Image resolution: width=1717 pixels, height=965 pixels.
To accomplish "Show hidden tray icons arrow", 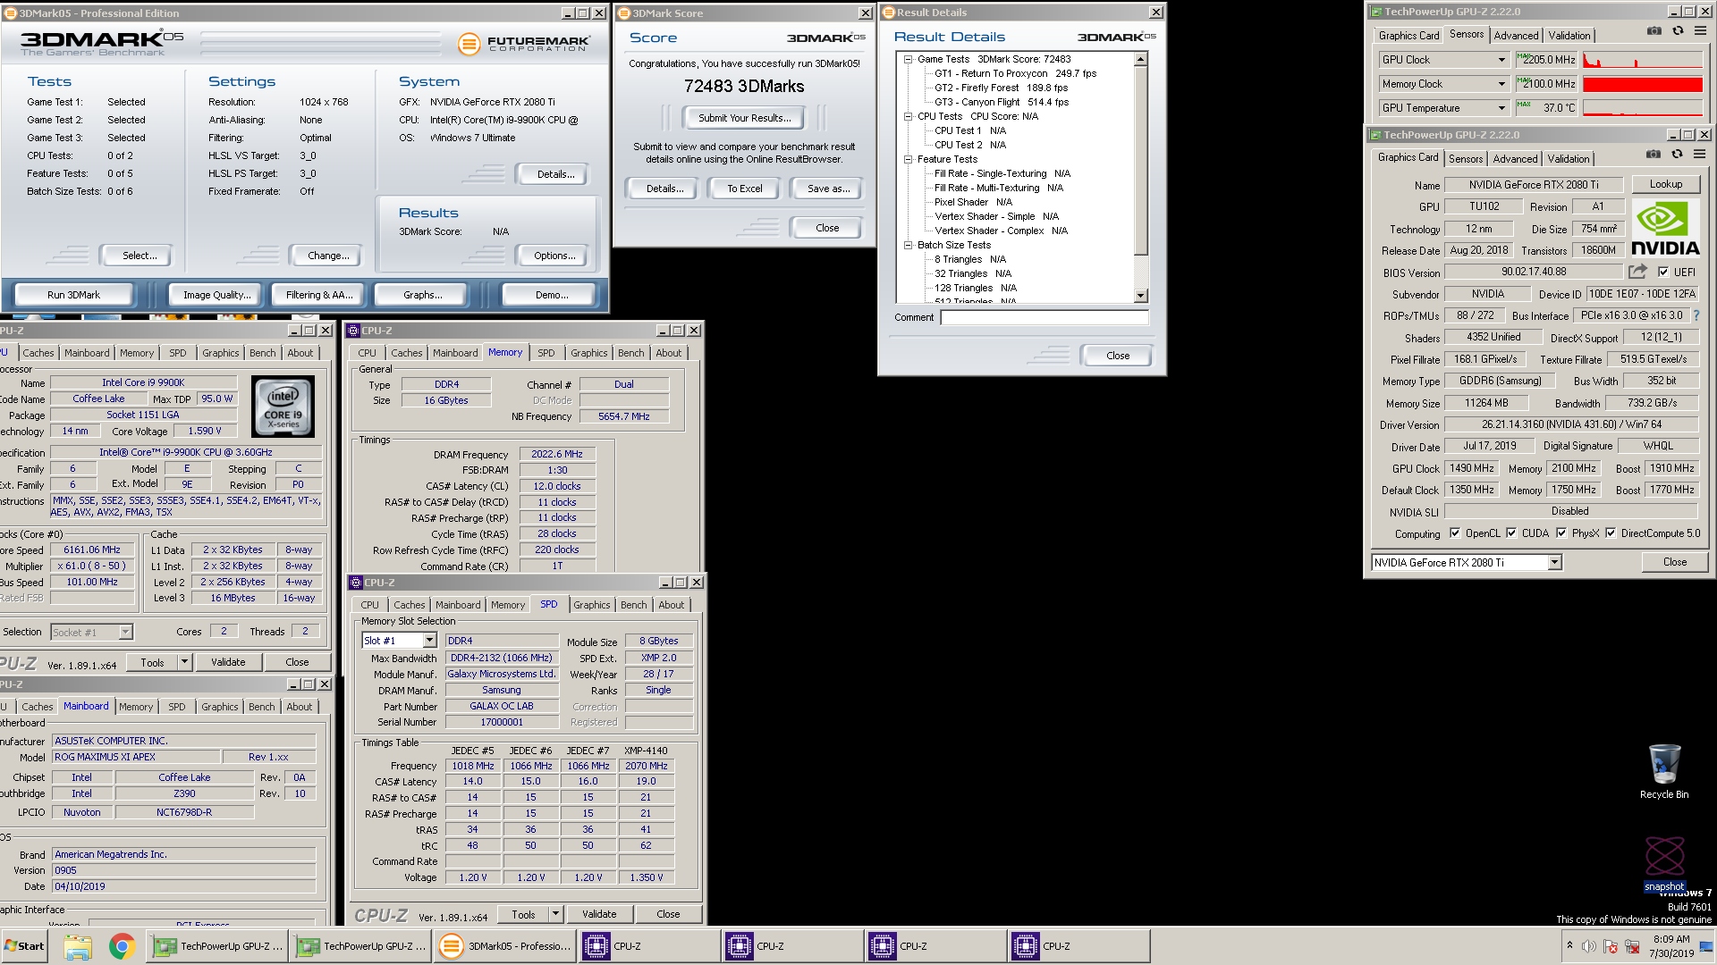I will click(1569, 946).
